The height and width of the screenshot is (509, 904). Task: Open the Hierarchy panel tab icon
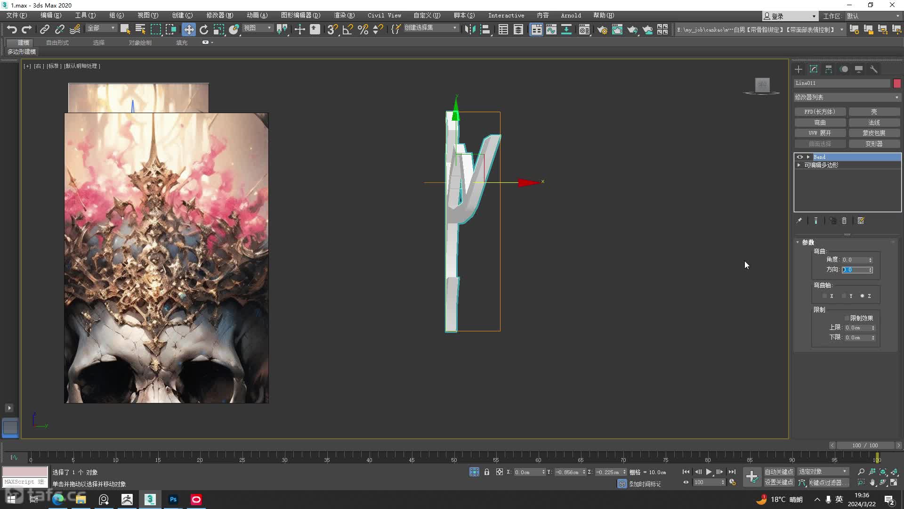point(829,69)
